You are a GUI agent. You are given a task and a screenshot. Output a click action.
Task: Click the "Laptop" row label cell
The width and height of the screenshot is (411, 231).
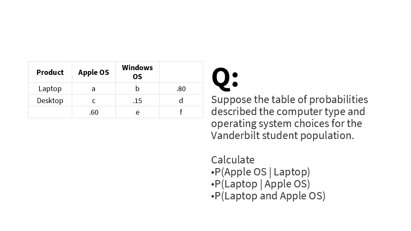50,89
